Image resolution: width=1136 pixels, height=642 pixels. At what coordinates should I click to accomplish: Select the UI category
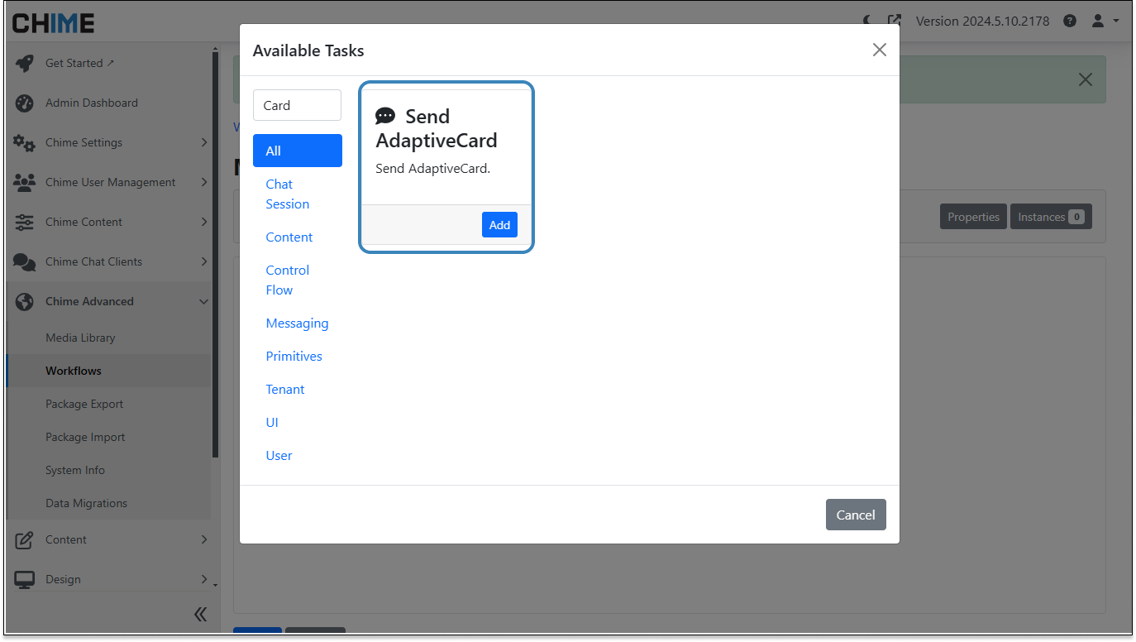pos(298,422)
